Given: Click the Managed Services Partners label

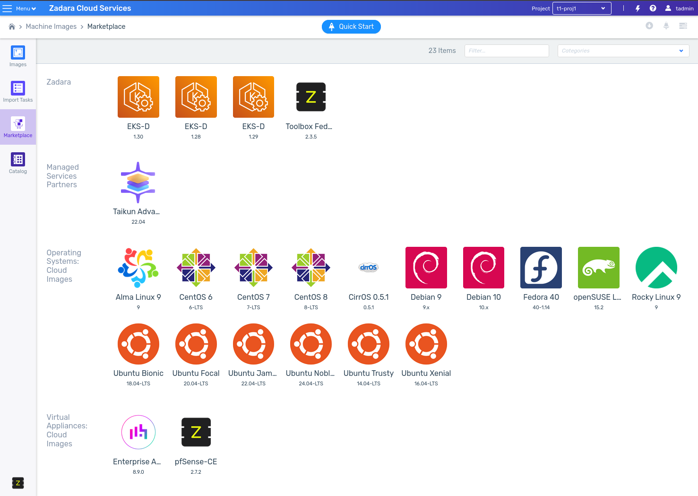Looking at the screenshot, I should (x=63, y=176).
